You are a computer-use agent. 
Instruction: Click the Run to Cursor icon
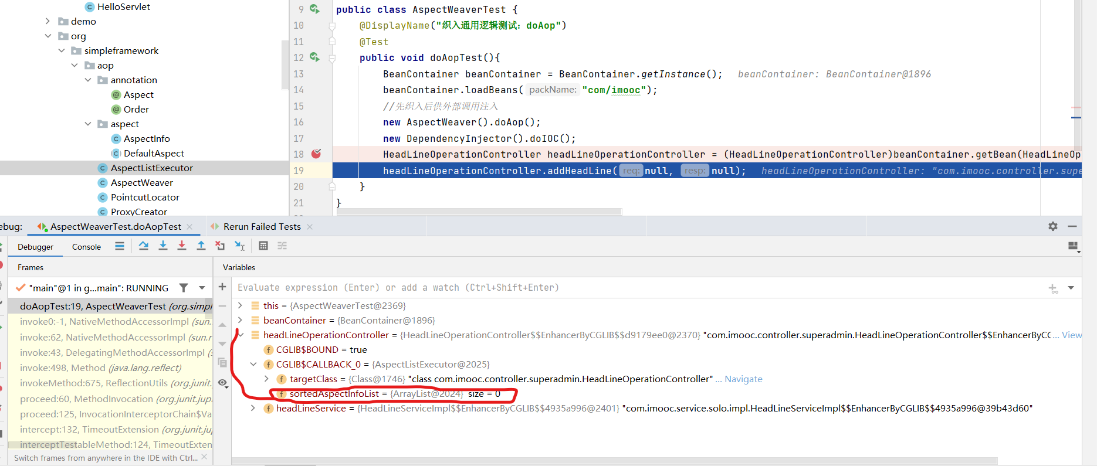(x=239, y=246)
